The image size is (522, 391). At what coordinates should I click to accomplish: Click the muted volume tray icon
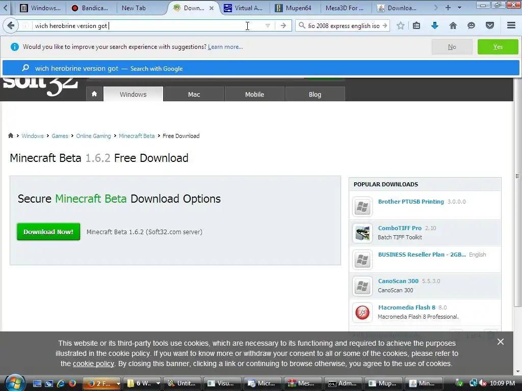[482, 383]
